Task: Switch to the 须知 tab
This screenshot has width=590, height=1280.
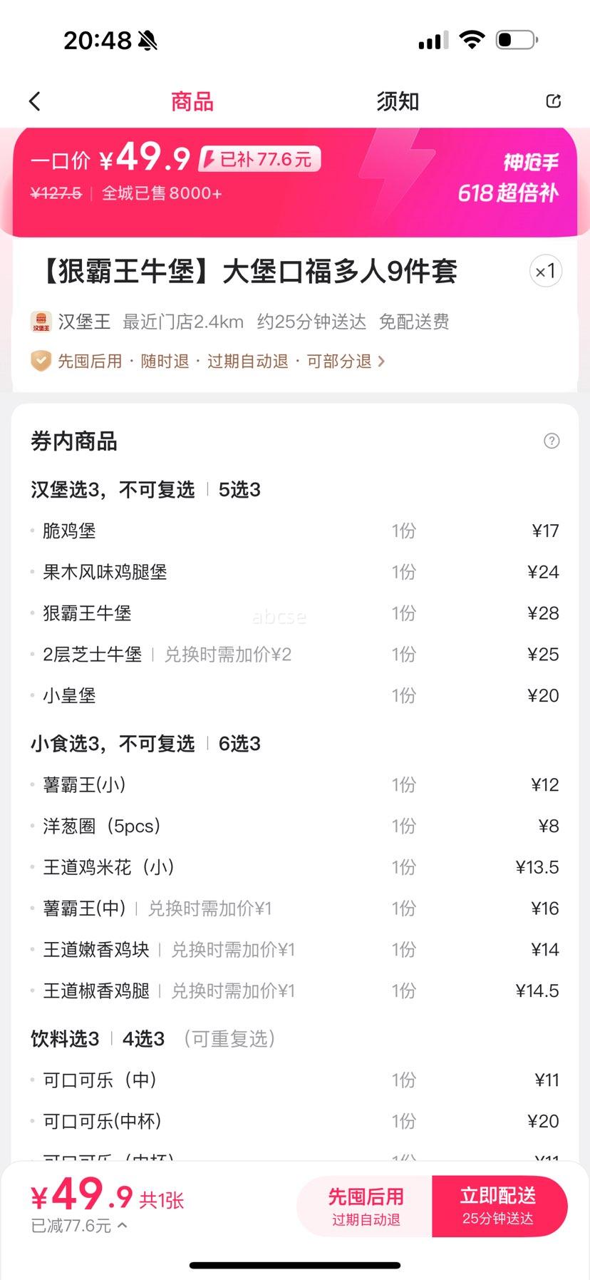Action: (398, 101)
